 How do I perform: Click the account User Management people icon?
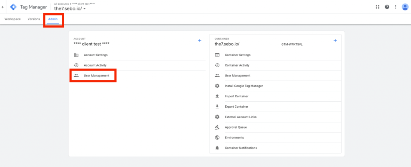click(76, 76)
